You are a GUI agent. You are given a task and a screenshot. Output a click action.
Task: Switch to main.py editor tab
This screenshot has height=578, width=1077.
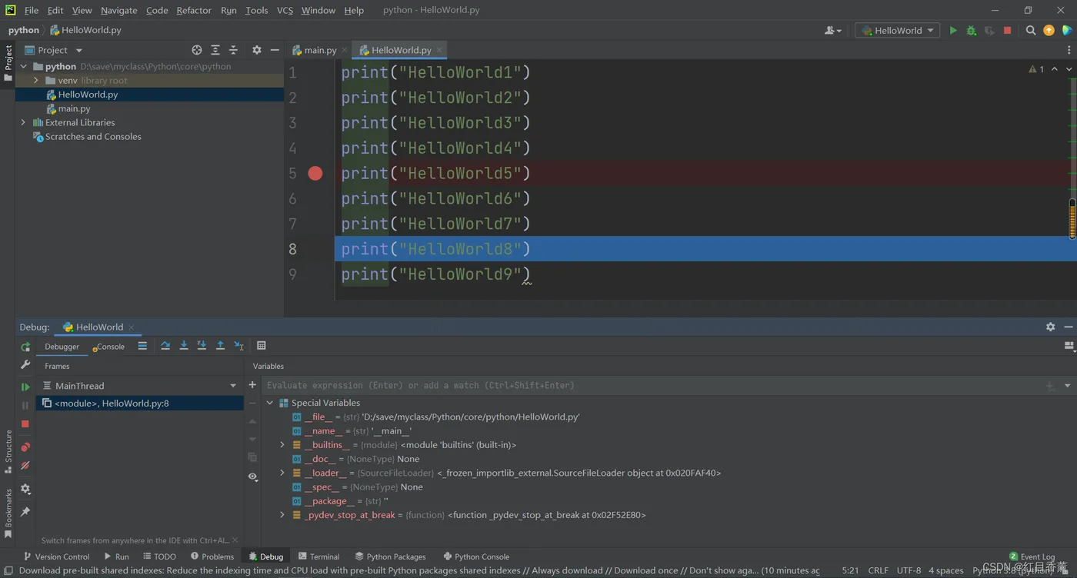point(320,50)
